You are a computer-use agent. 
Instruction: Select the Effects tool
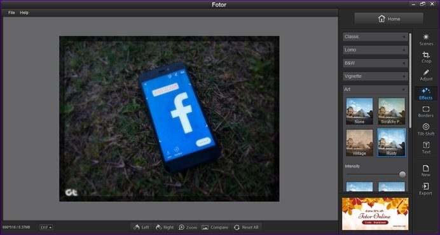(x=426, y=94)
